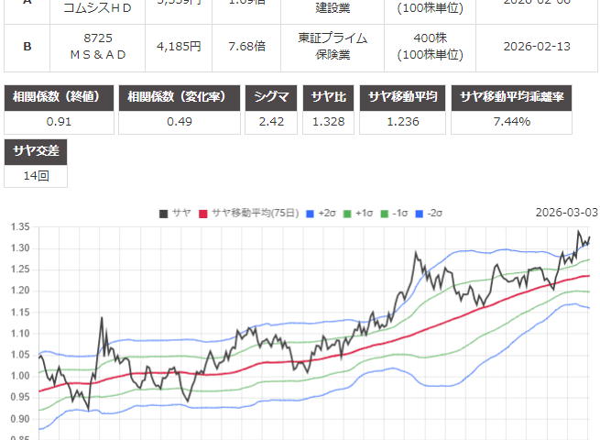
Task: Hide the サヤ移動平均(75日) legend series
Action: pyautogui.click(x=249, y=214)
